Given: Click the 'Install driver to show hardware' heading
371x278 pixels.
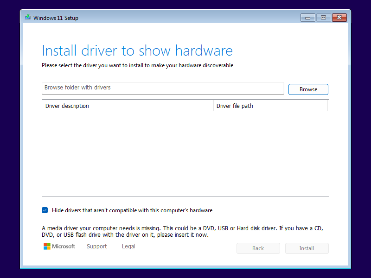Looking at the screenshot, I should [137, 51].
